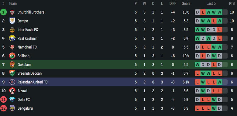Screen dimensions: 237x116
Task: Click the Churchill Brothers team crest
Action: tap(12, 12)
